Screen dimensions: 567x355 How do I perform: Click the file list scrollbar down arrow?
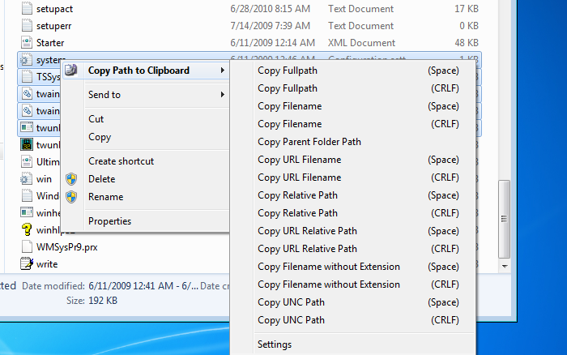pos(505,265)
